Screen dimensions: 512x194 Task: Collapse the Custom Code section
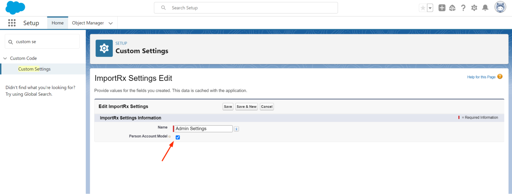[x=5, y=58]
